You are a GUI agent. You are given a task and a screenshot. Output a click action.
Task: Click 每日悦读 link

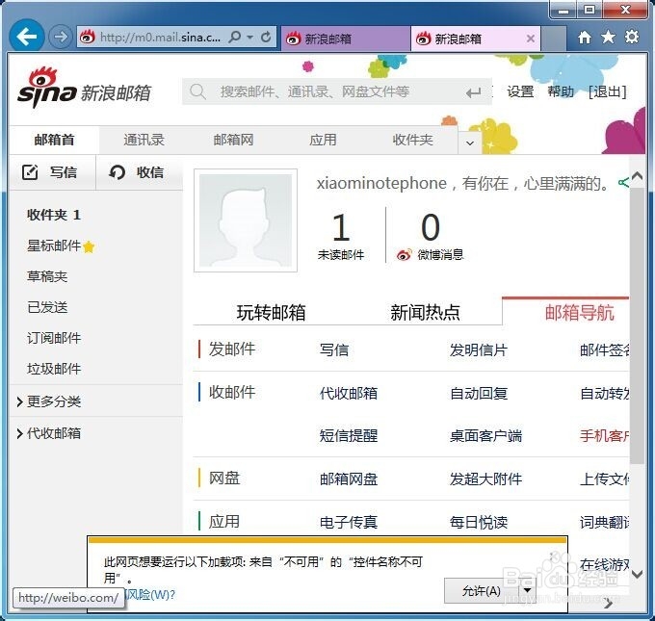479,522
